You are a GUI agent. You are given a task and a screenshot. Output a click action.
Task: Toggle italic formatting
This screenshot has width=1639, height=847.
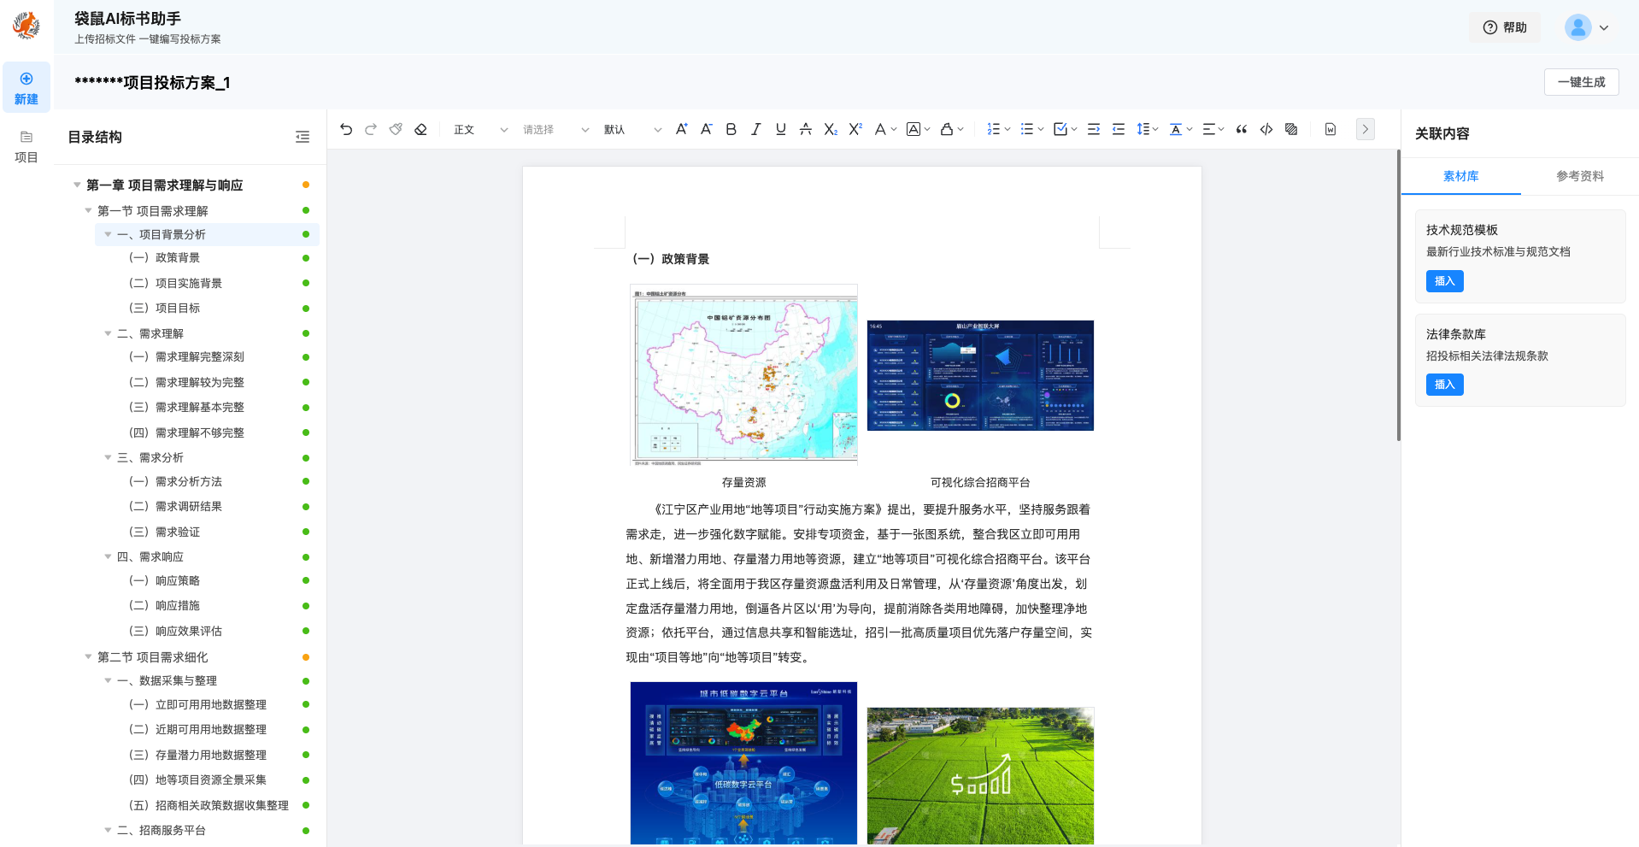[x=755, y=129]
